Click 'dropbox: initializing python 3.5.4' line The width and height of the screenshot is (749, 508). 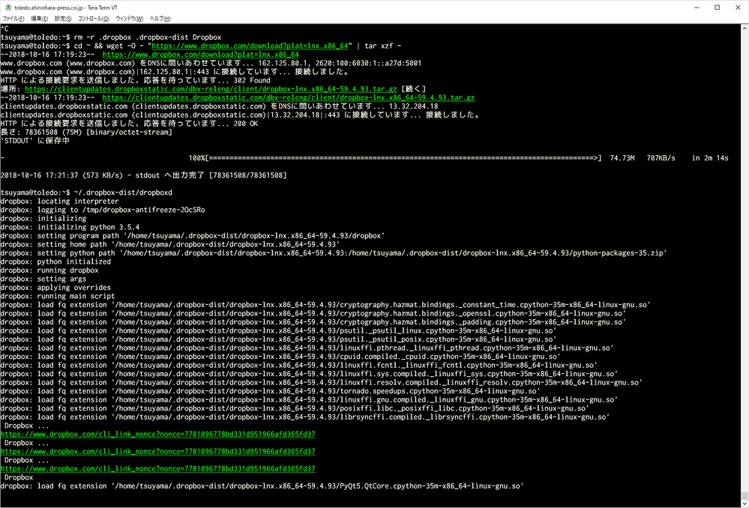[x=70, y=227]
